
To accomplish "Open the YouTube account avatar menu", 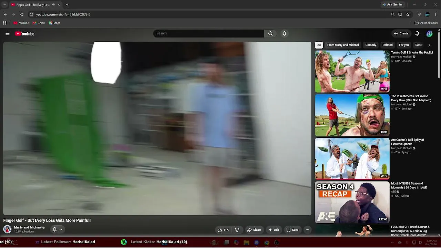I will [x=429, y=33].
